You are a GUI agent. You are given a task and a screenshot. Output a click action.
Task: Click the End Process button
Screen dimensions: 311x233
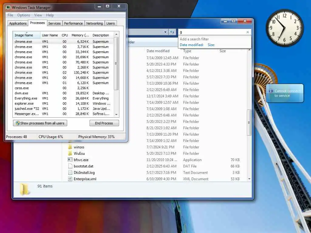click(x=104, y=123)
